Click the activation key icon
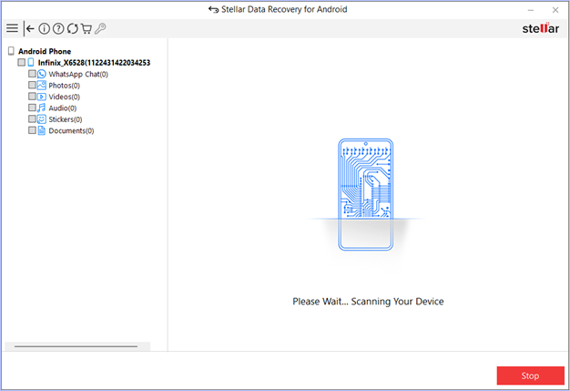 click(100, 28)
